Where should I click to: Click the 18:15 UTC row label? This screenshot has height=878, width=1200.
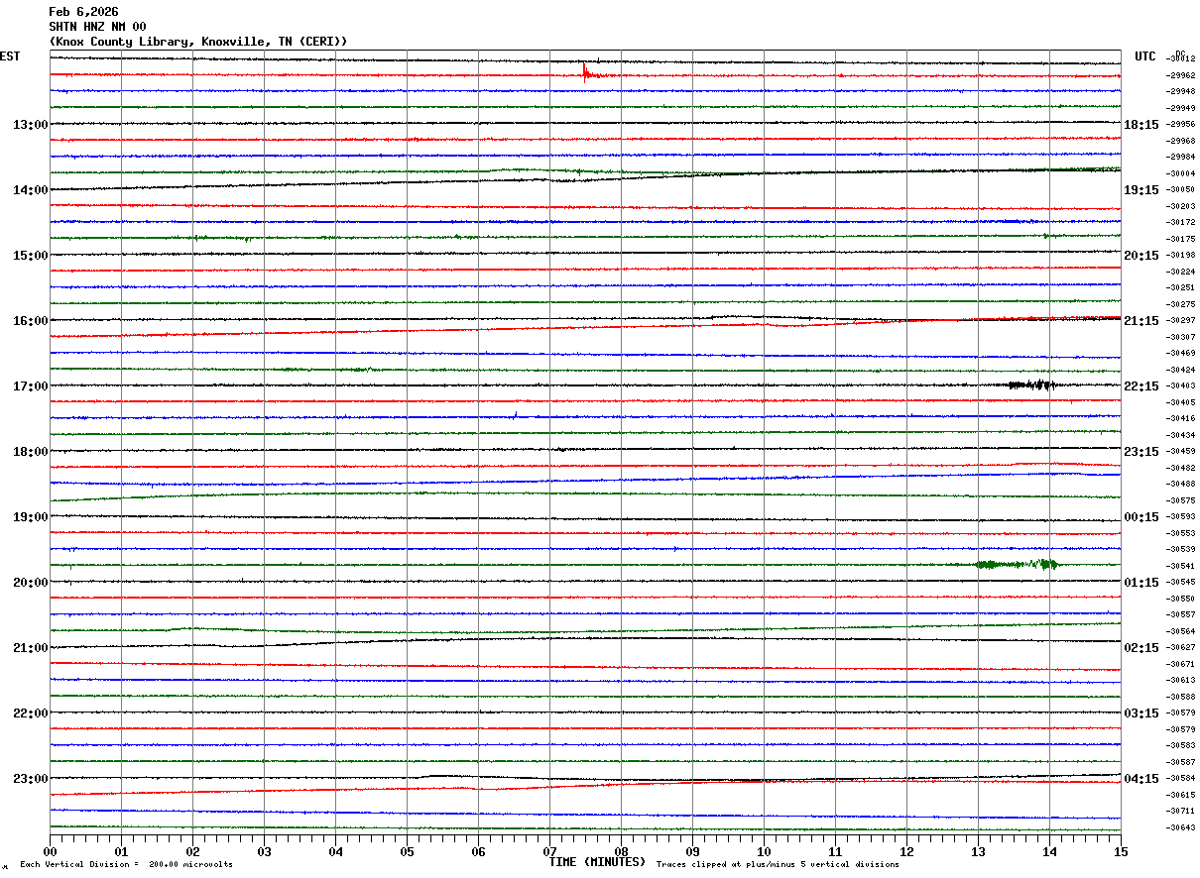[1141, 125]
